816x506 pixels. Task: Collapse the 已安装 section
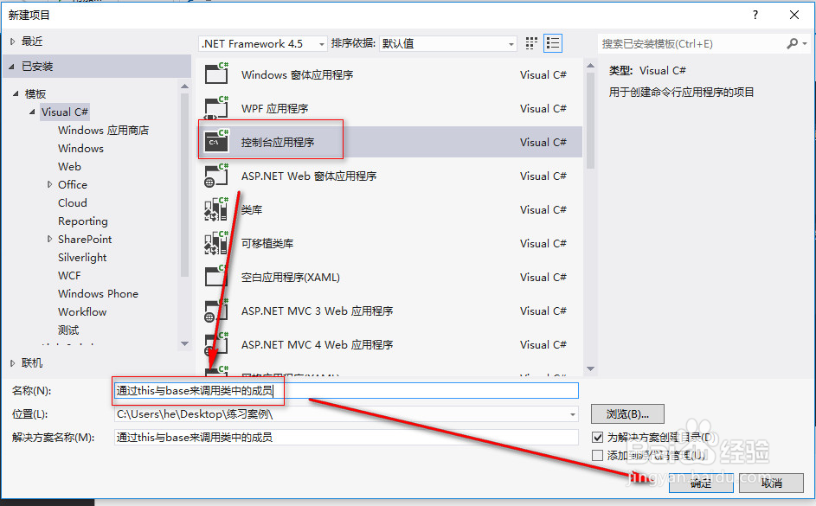pyautogui.click(x=11, y=67)
